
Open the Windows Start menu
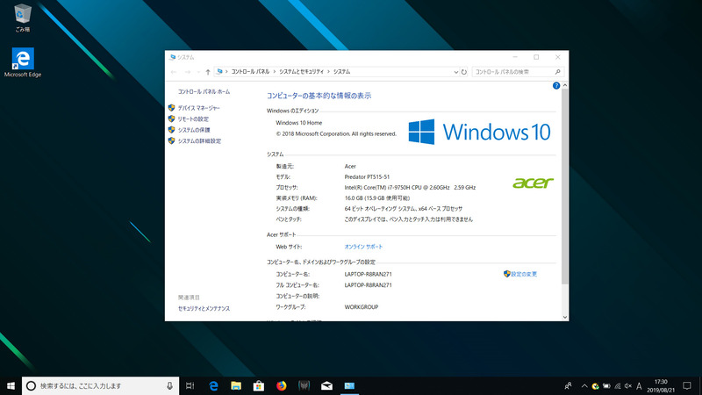(11, 385)
